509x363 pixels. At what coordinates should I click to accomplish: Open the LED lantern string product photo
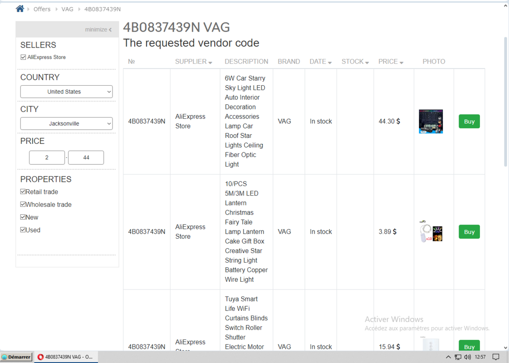point(431,231)
